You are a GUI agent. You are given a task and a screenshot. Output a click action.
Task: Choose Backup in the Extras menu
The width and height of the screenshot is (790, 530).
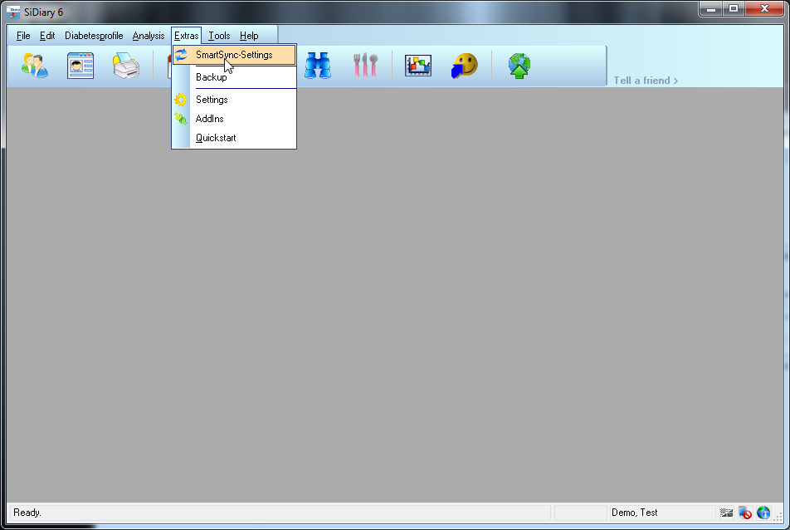coord(211,77)
